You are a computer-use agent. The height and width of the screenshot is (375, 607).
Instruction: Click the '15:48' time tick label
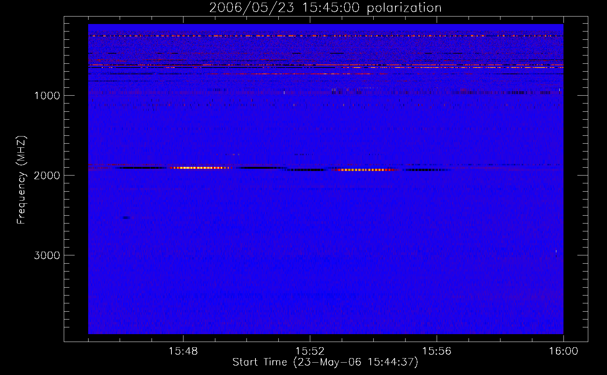click(x=183, y=351)
